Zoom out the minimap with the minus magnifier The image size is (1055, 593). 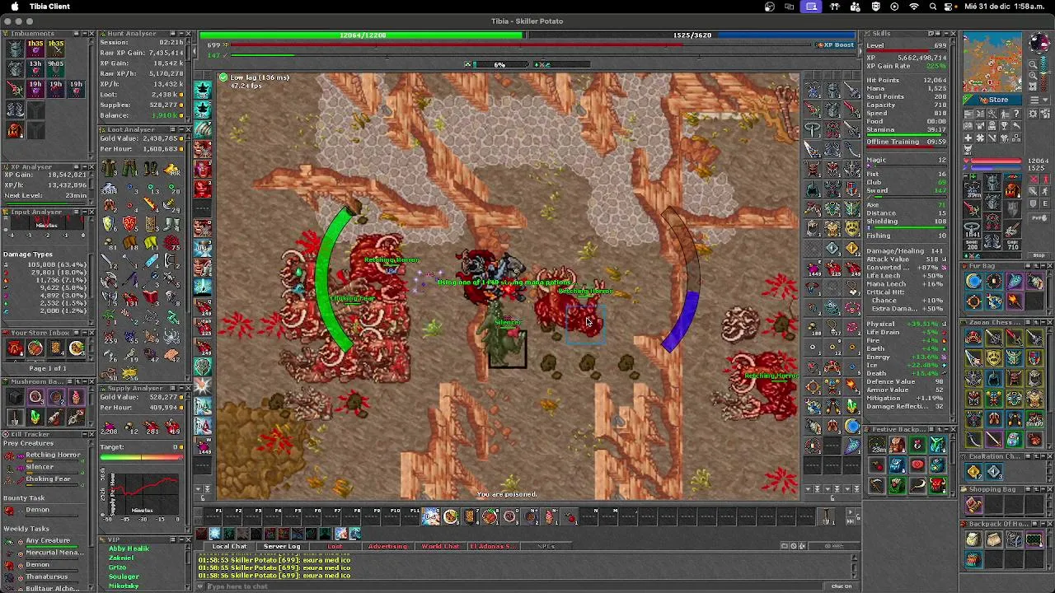point(1033,64)
